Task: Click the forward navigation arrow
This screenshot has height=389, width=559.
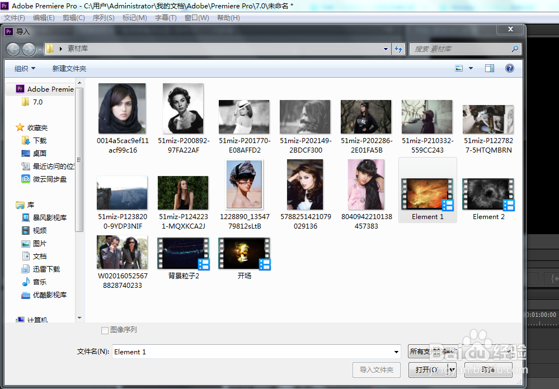Action: click(29, 49)
